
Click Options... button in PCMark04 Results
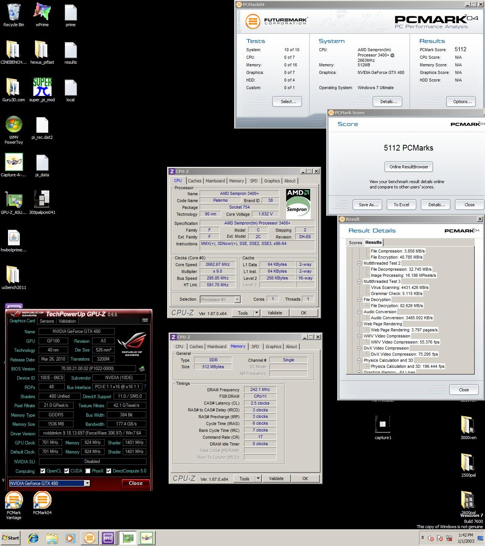pos(461,102)
